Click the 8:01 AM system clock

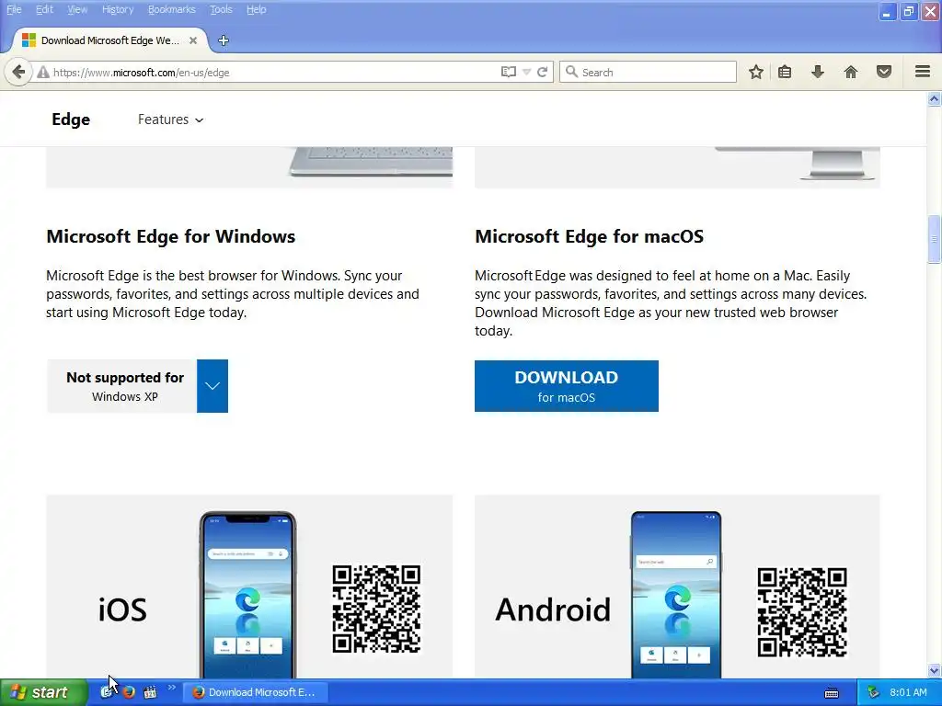pos(908,692)
